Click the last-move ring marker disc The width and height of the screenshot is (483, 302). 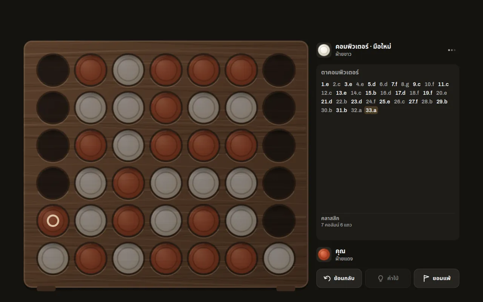tap(53, 221)
